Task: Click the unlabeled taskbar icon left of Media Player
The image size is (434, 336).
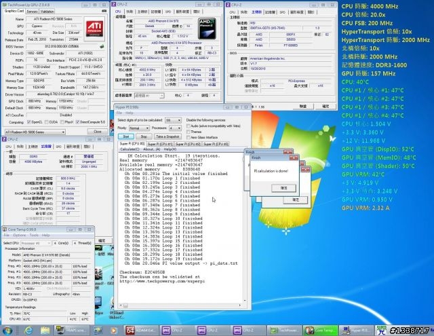Action: (x=98, y=331)
